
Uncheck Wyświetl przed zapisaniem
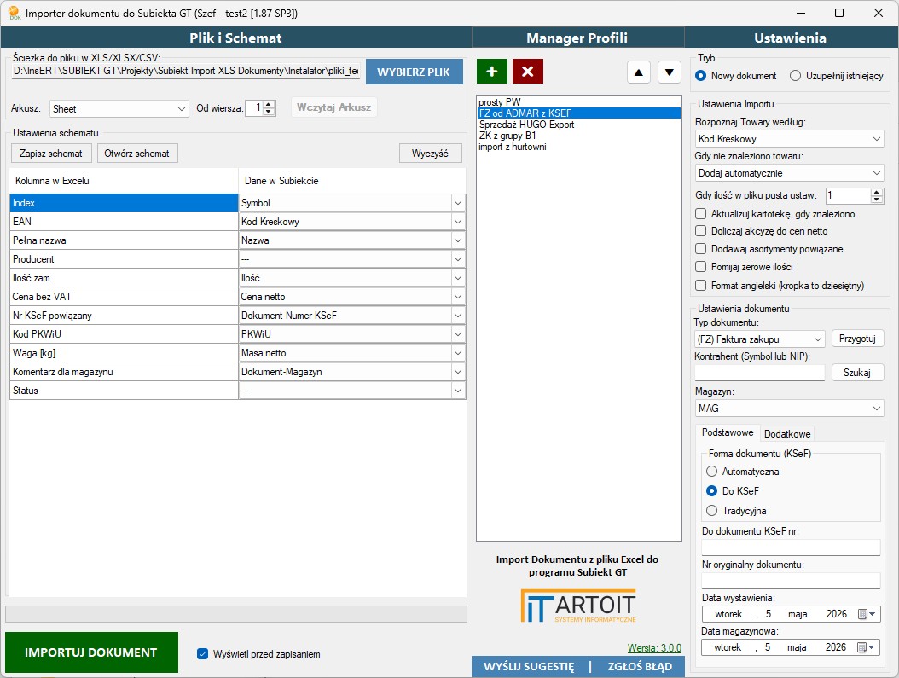click(x=202, y=654)
